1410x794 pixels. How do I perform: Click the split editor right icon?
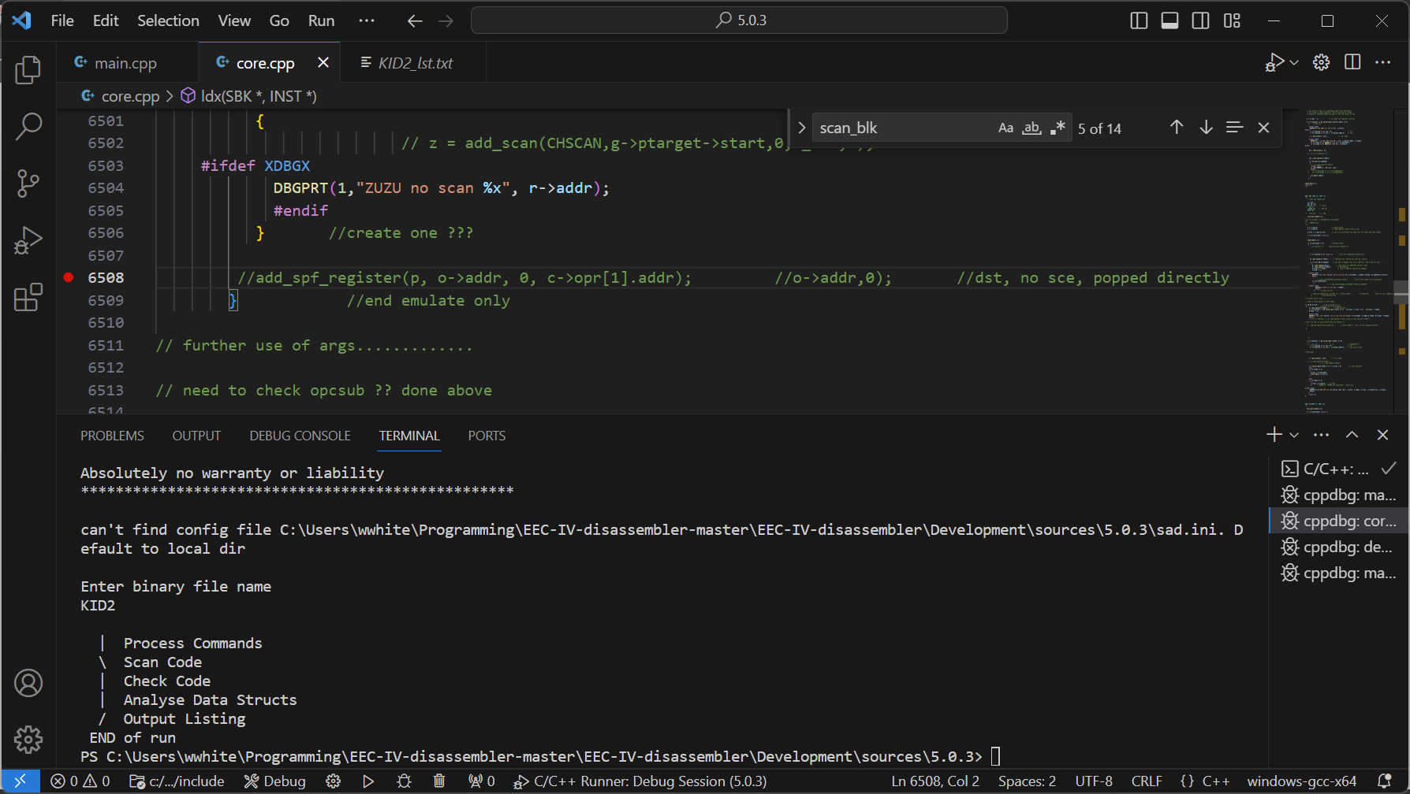click(1352, 62)
